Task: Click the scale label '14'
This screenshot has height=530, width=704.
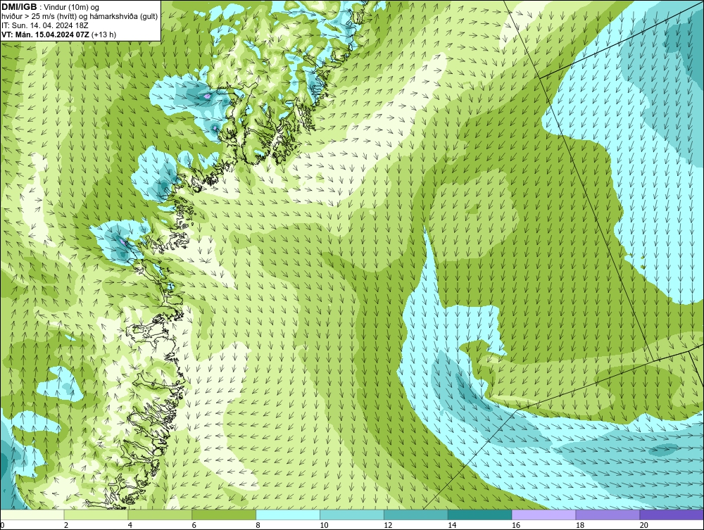Action: (x=452, y=525)
